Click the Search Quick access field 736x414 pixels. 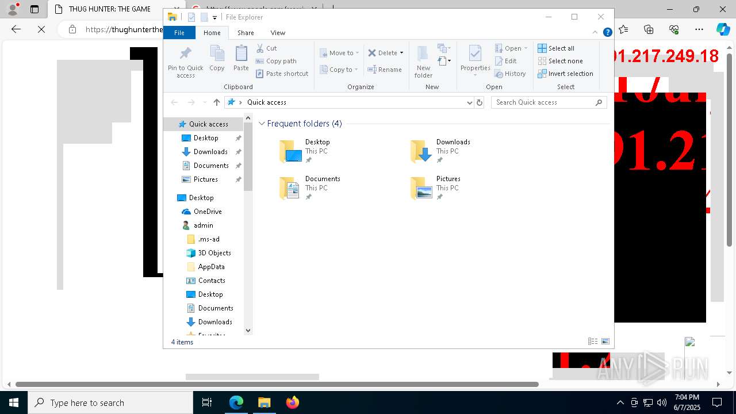tap(550, 102)
